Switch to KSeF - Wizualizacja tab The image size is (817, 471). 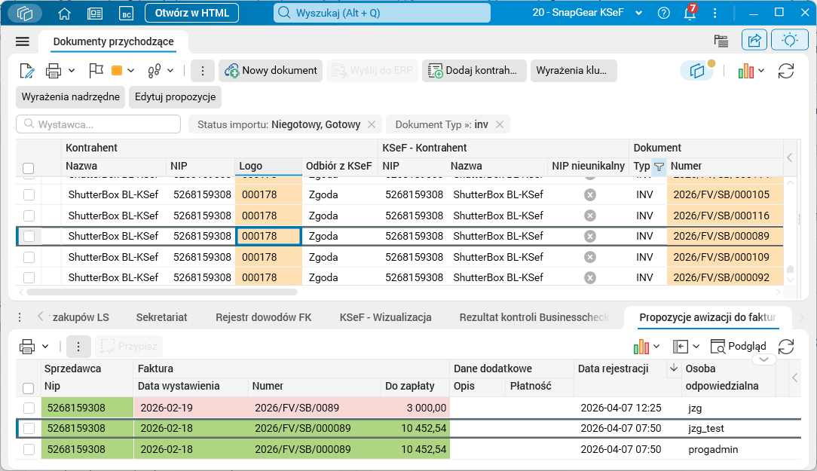tap(386, 317)
